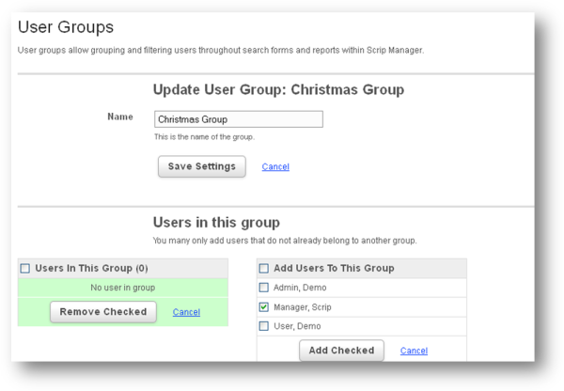The width and height of the screenshot is (564, 391).
Task: Click the Add Users To This Group header text
Action: click(x=333, y=268)
